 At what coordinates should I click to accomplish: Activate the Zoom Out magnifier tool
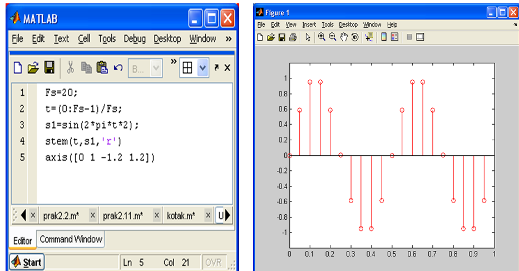tap(333, 37)
